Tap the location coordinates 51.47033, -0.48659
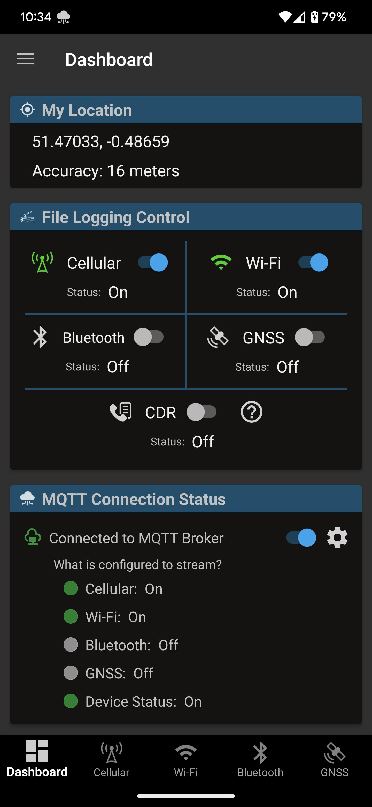 pyautogui.click(x=101, y=141)
